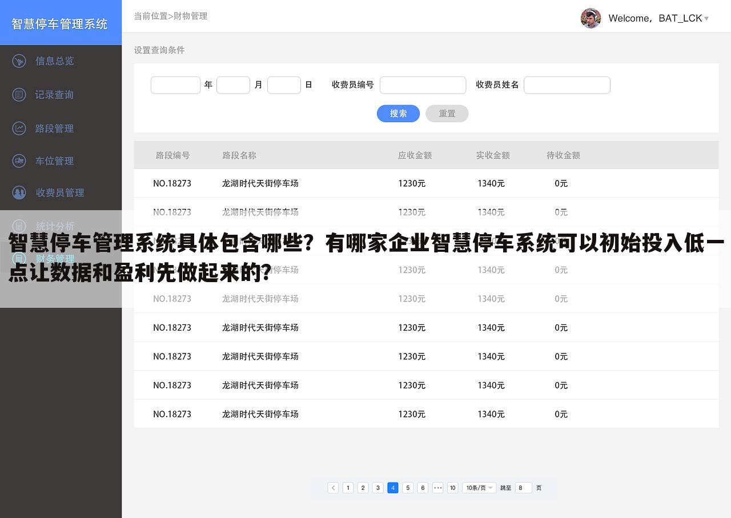Go to page 1 in pagination

[x=348, y=488]
